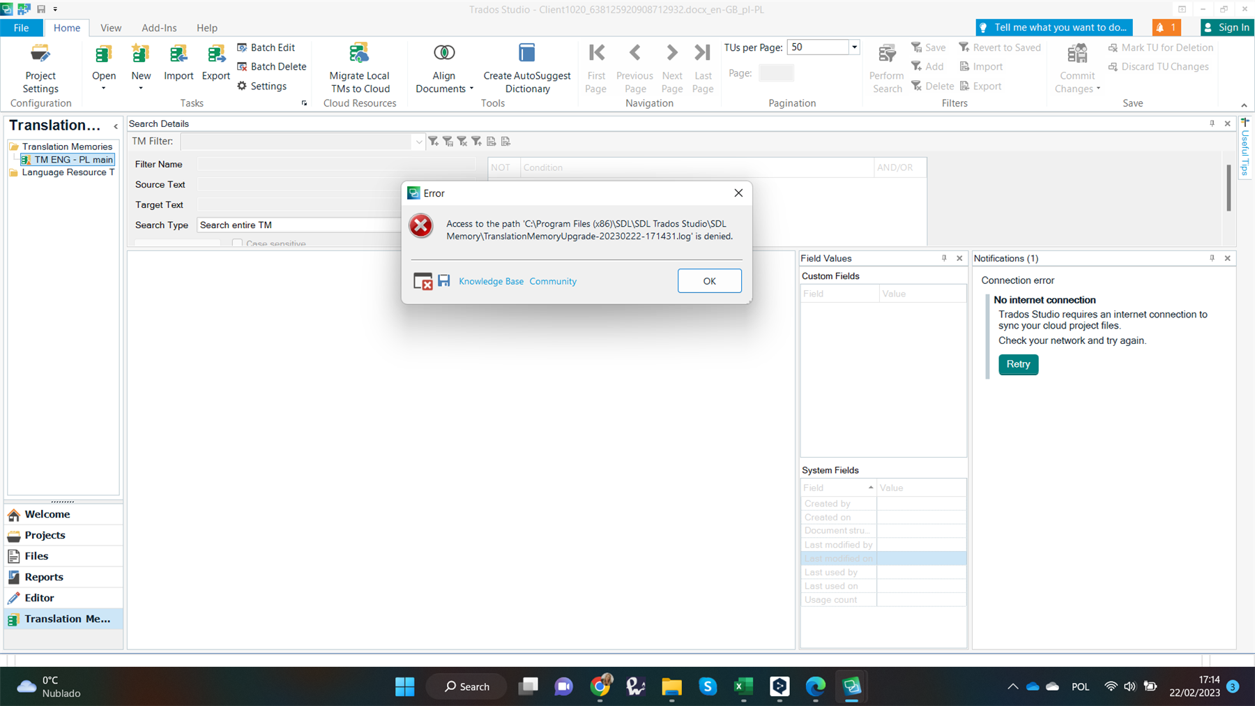Click the Delete filter button
This screenshot has height=706, width=1255.
[932, 86]
